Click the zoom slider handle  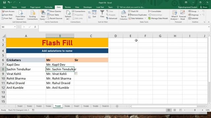[x=195, y=110]
